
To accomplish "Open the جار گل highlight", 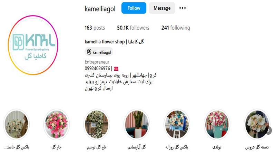I will coord(57,124).
